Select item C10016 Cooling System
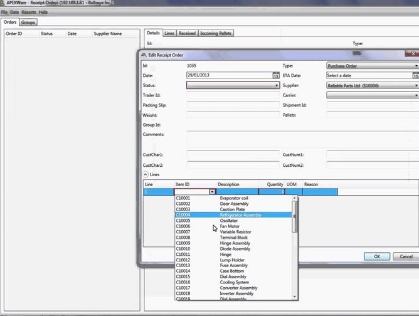This screenshot has width=419, height=316. point(233,282)
